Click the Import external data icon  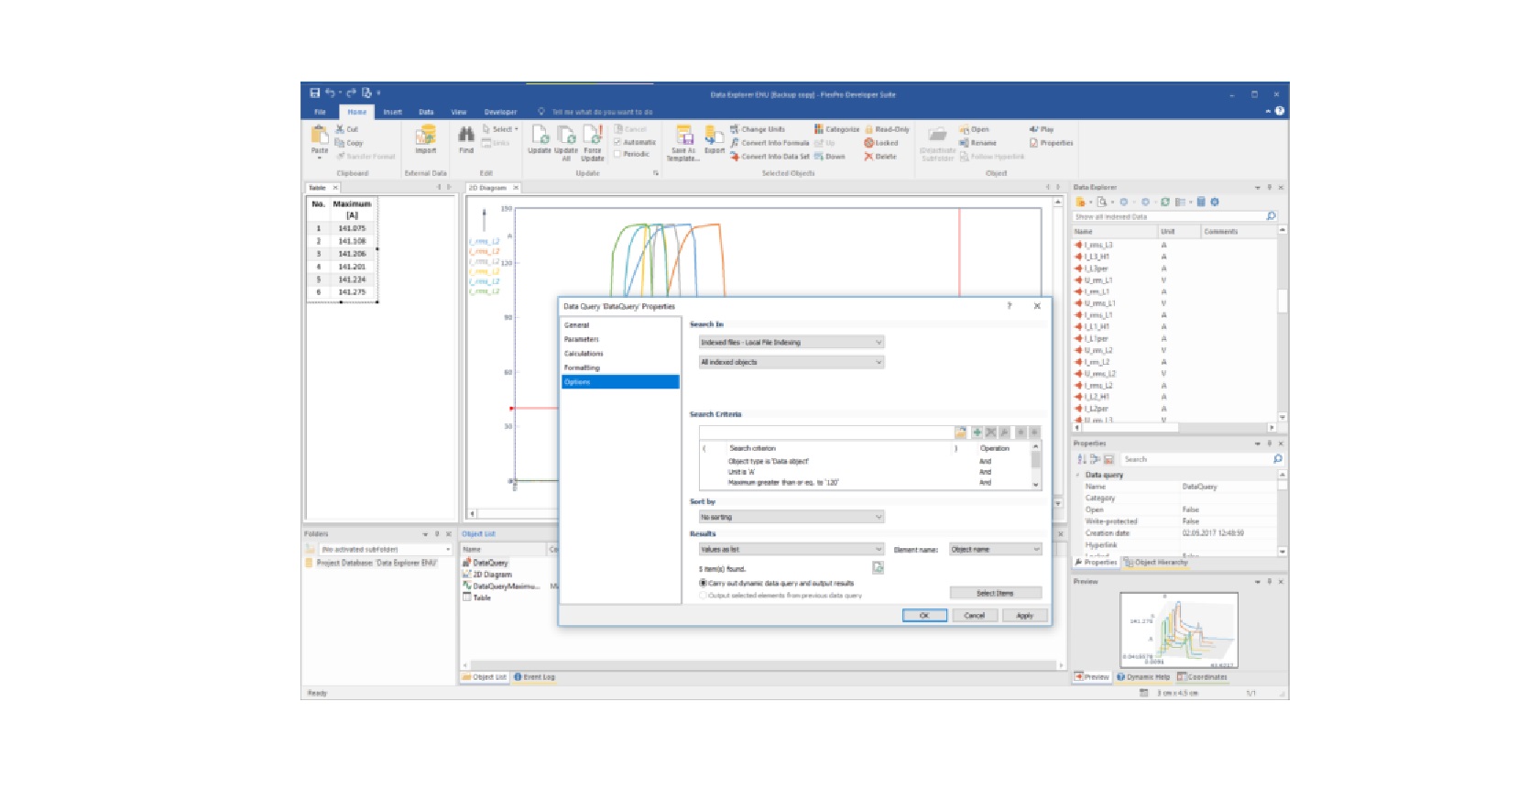[x=426, y=135]
